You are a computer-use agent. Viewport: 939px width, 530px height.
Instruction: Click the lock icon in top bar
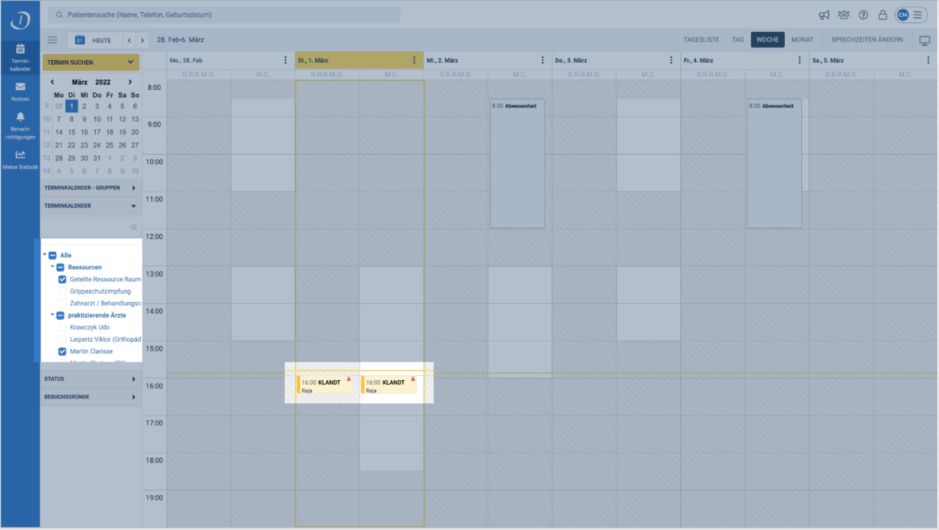coord(882,15)
